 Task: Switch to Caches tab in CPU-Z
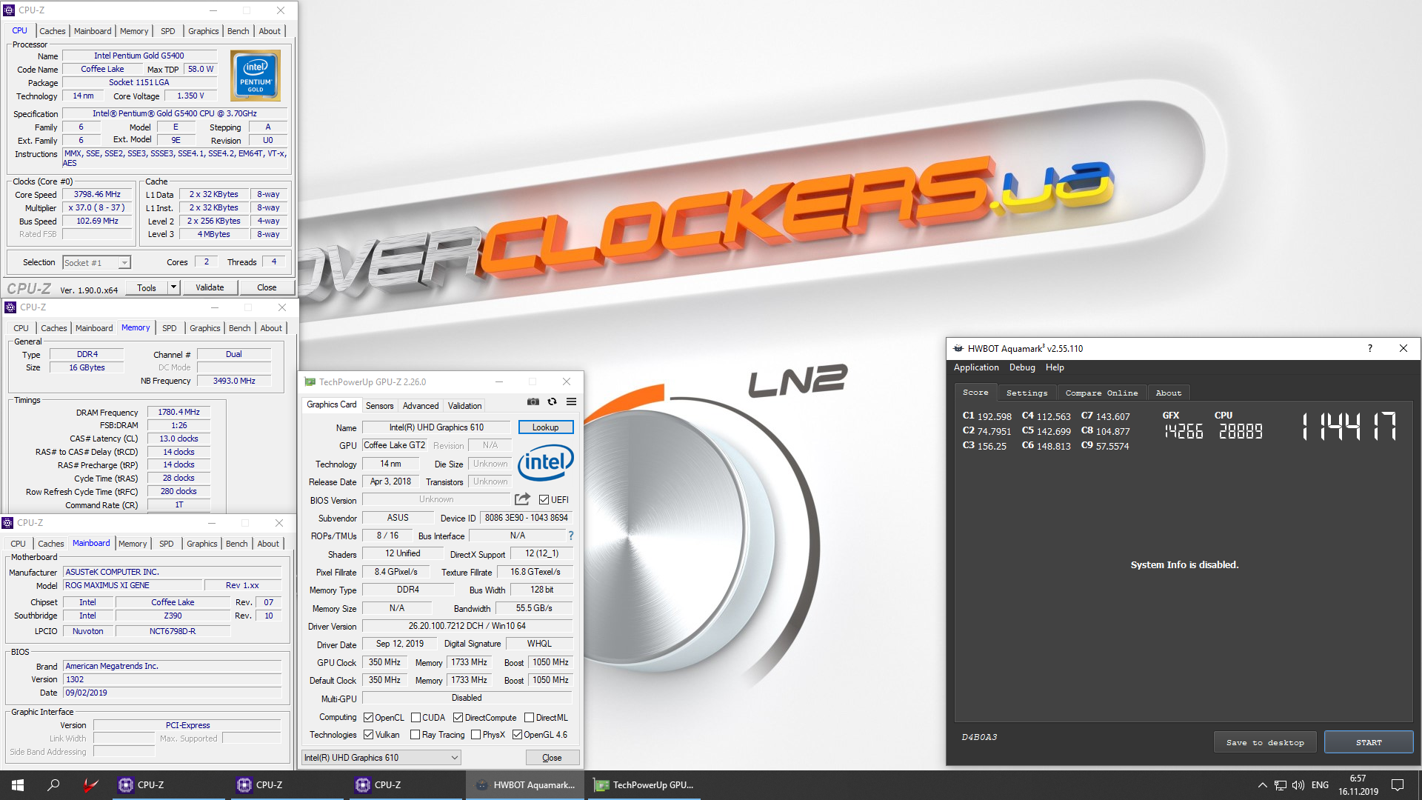[52, 31]
